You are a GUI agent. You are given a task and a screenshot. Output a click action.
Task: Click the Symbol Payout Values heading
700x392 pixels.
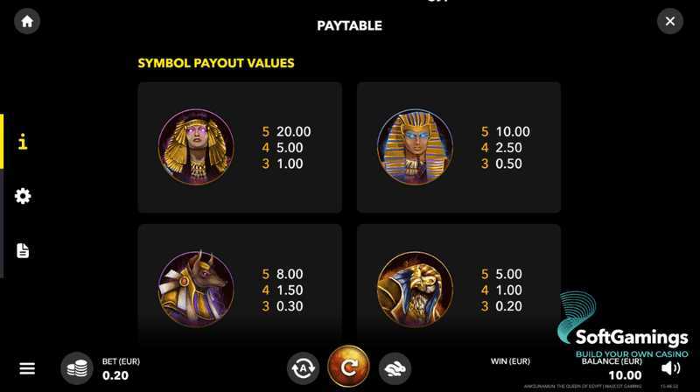coord(216,63)
